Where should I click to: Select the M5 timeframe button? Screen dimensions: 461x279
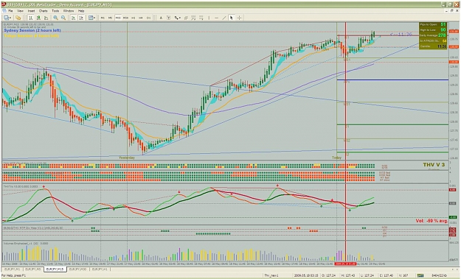click(x=110, y=18)
